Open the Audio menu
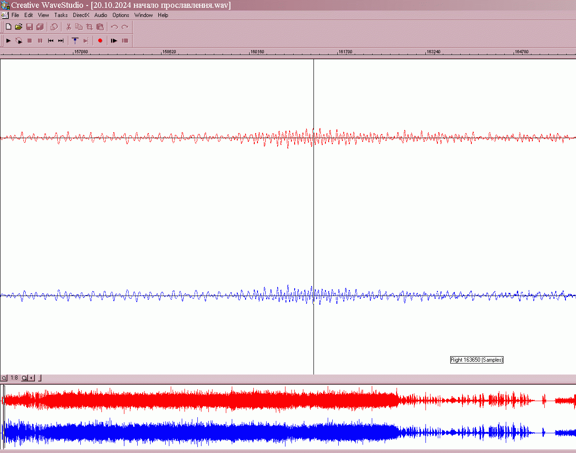 click(101, 15)
